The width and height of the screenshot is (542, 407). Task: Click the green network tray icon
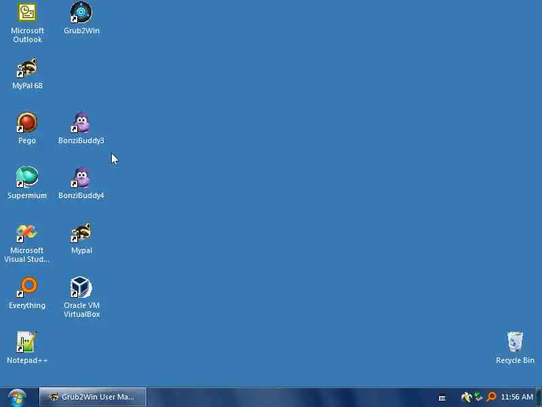(478, 397)
